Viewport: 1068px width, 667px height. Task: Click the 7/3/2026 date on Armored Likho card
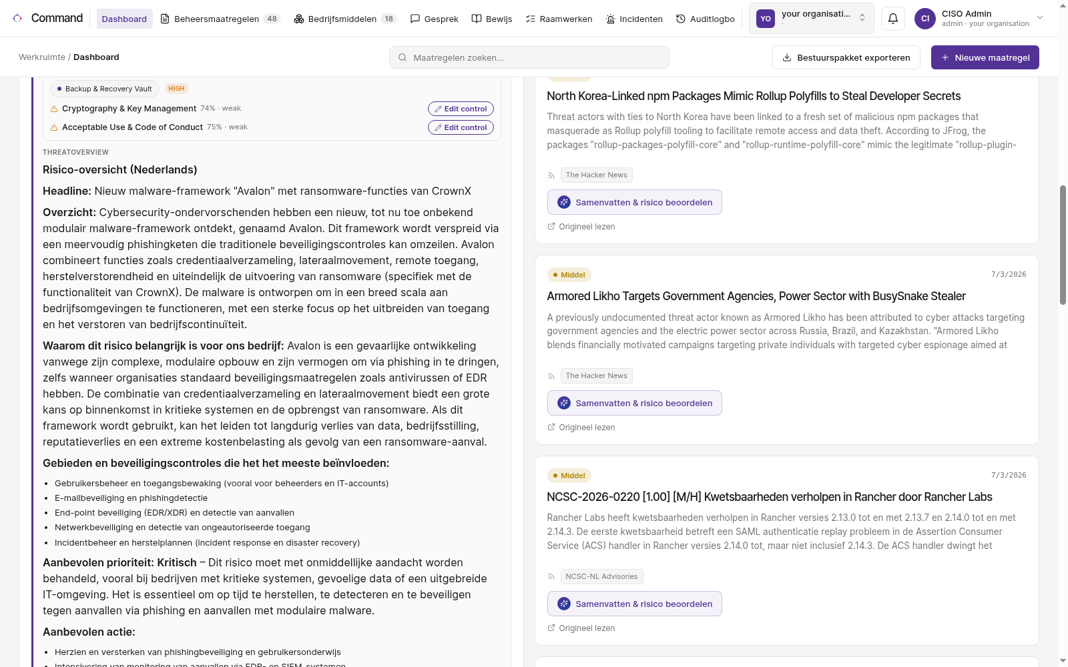click(1009, 274)
